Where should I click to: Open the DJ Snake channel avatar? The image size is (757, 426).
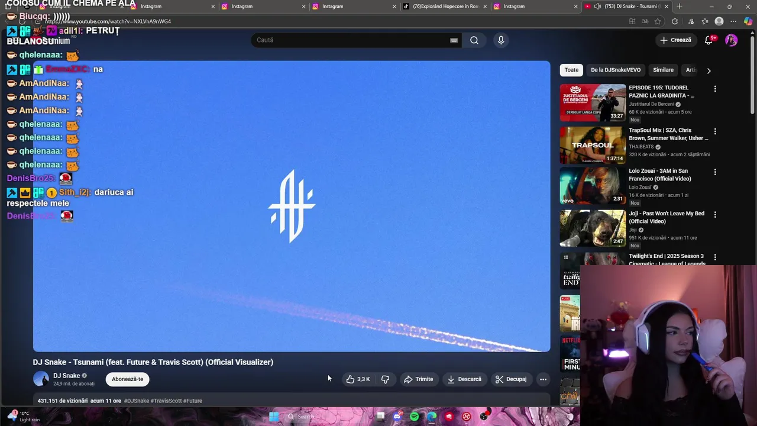[41, 379]
